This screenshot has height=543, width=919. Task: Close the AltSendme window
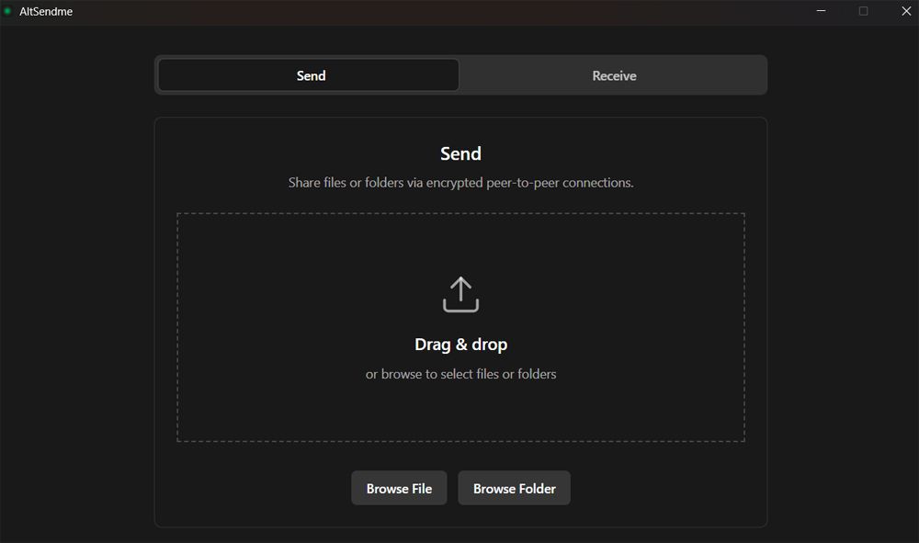tap(905, 11)
